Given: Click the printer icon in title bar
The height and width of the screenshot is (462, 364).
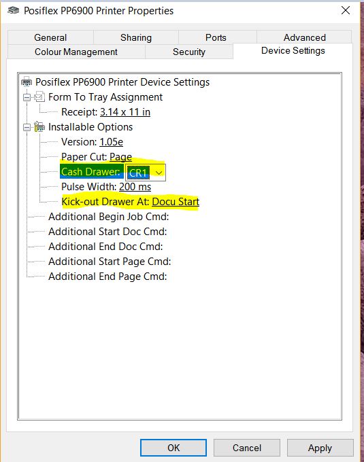Looking at the screenshot, I should point(14,11).
